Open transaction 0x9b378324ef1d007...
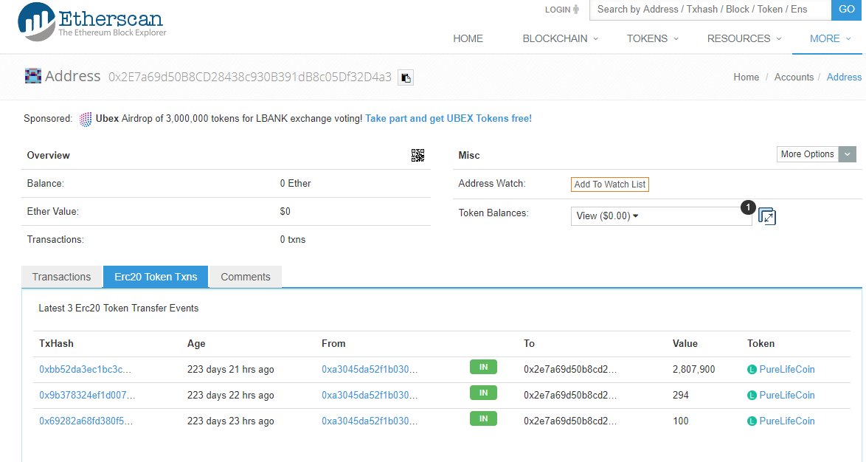This screenshot has height=462, width=866. point(87,396)
